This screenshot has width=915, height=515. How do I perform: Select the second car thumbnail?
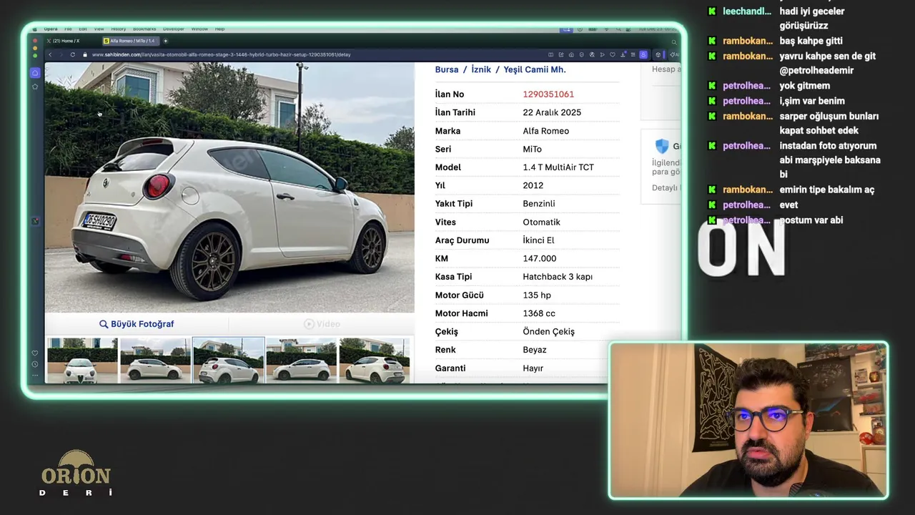point(155,360)
